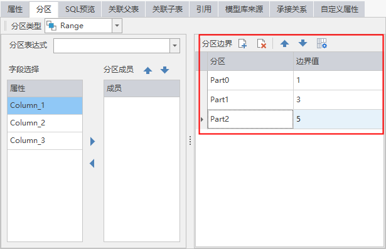Switch to the SQL预览 tab
The height and width of the screenshot is (249, 386).
tap(80, 9)
